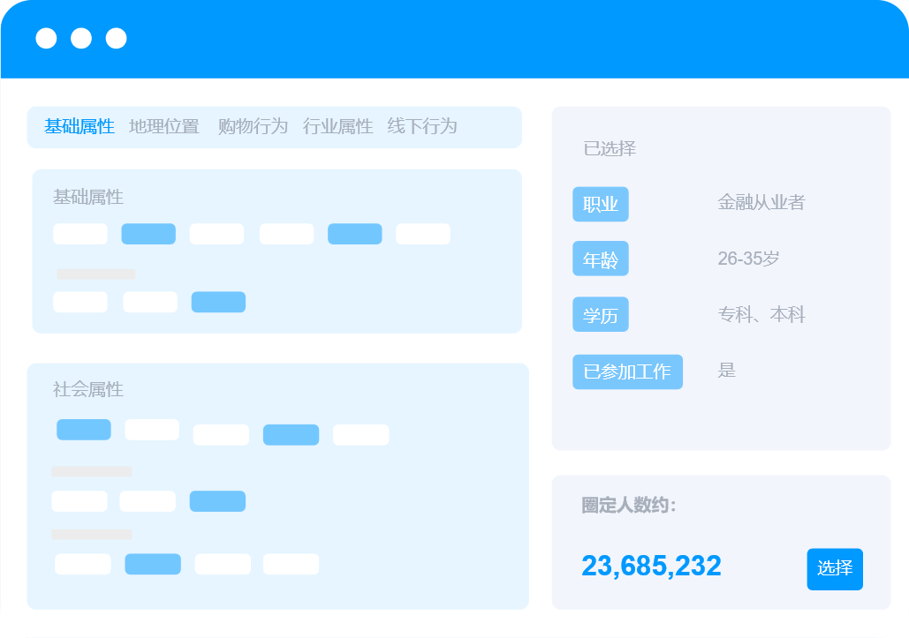This screenshot has height=638, width=909.
Task: Click the 学历 selected tag
Action: point(601,315)
